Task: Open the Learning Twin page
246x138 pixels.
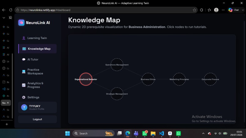Action: 37,38
